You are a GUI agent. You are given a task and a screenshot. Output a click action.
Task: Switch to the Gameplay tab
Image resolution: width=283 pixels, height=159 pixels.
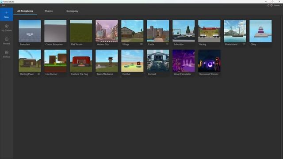click(72, 11)
